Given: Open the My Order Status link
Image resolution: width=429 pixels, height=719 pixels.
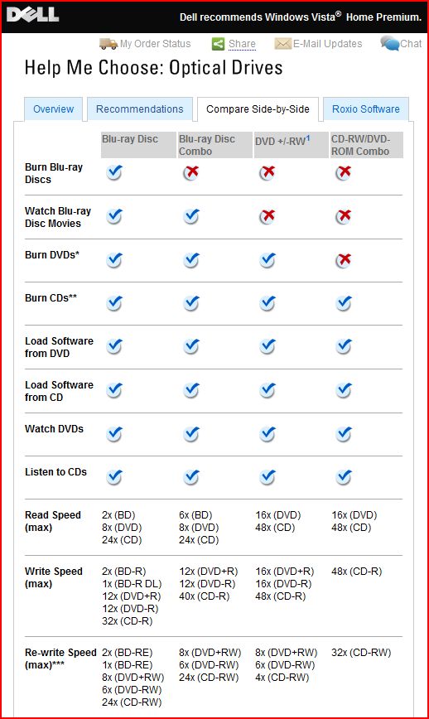Looking at the screenshot, I should point(156,44).
